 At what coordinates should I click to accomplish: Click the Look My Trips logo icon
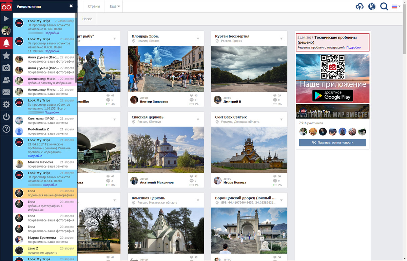coord(6,6)
